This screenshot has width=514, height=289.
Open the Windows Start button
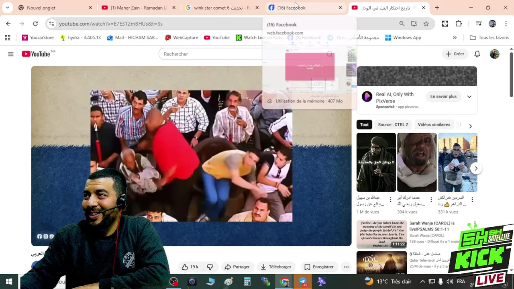(x=9, y=282)
